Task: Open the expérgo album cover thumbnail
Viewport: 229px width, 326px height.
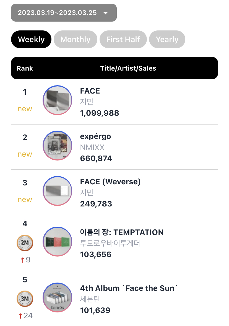Action: click(57, 145)
